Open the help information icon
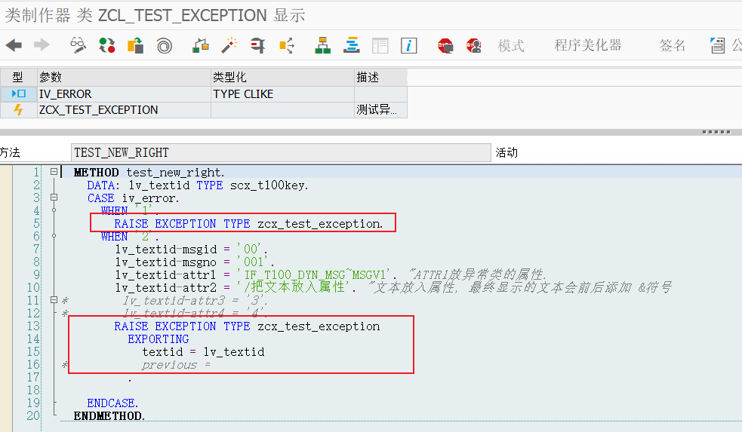The image size is (742, 432). pos(408,45)
